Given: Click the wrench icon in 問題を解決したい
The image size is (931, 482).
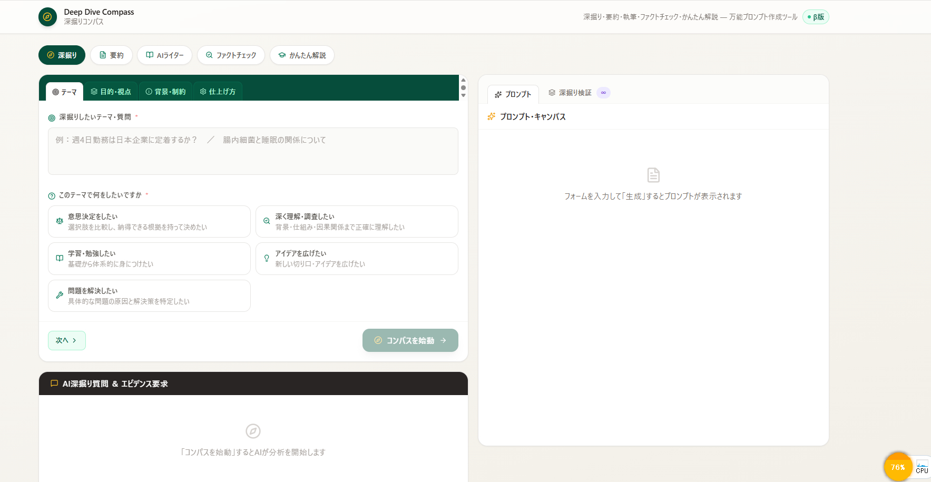Looking at the screenshot, I should point(60,296).
